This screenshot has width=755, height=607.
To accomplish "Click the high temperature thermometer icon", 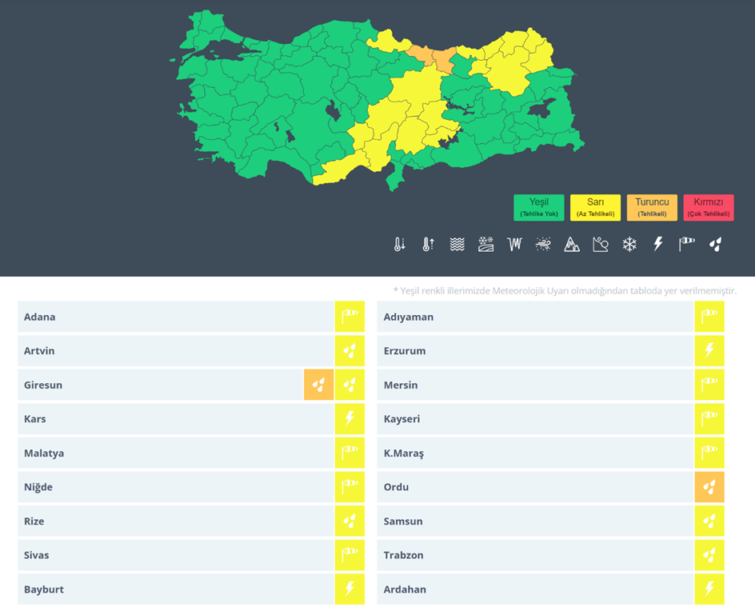I will point(428,245).
